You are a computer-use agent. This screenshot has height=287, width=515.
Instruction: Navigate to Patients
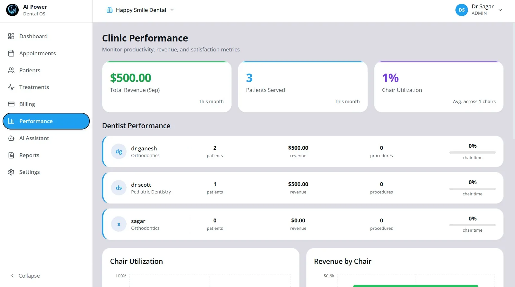tap(46, 70)
